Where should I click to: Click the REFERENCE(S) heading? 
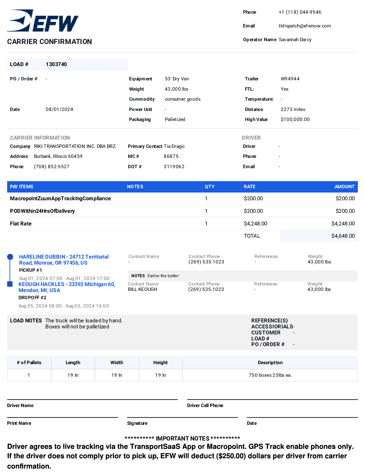(270, 321)
